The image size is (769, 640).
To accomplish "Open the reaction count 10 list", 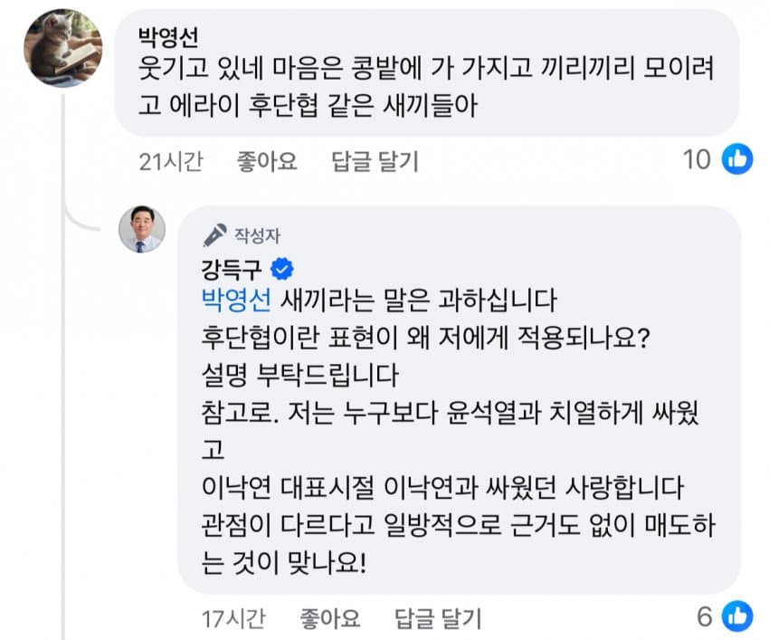I will point(697,160).
